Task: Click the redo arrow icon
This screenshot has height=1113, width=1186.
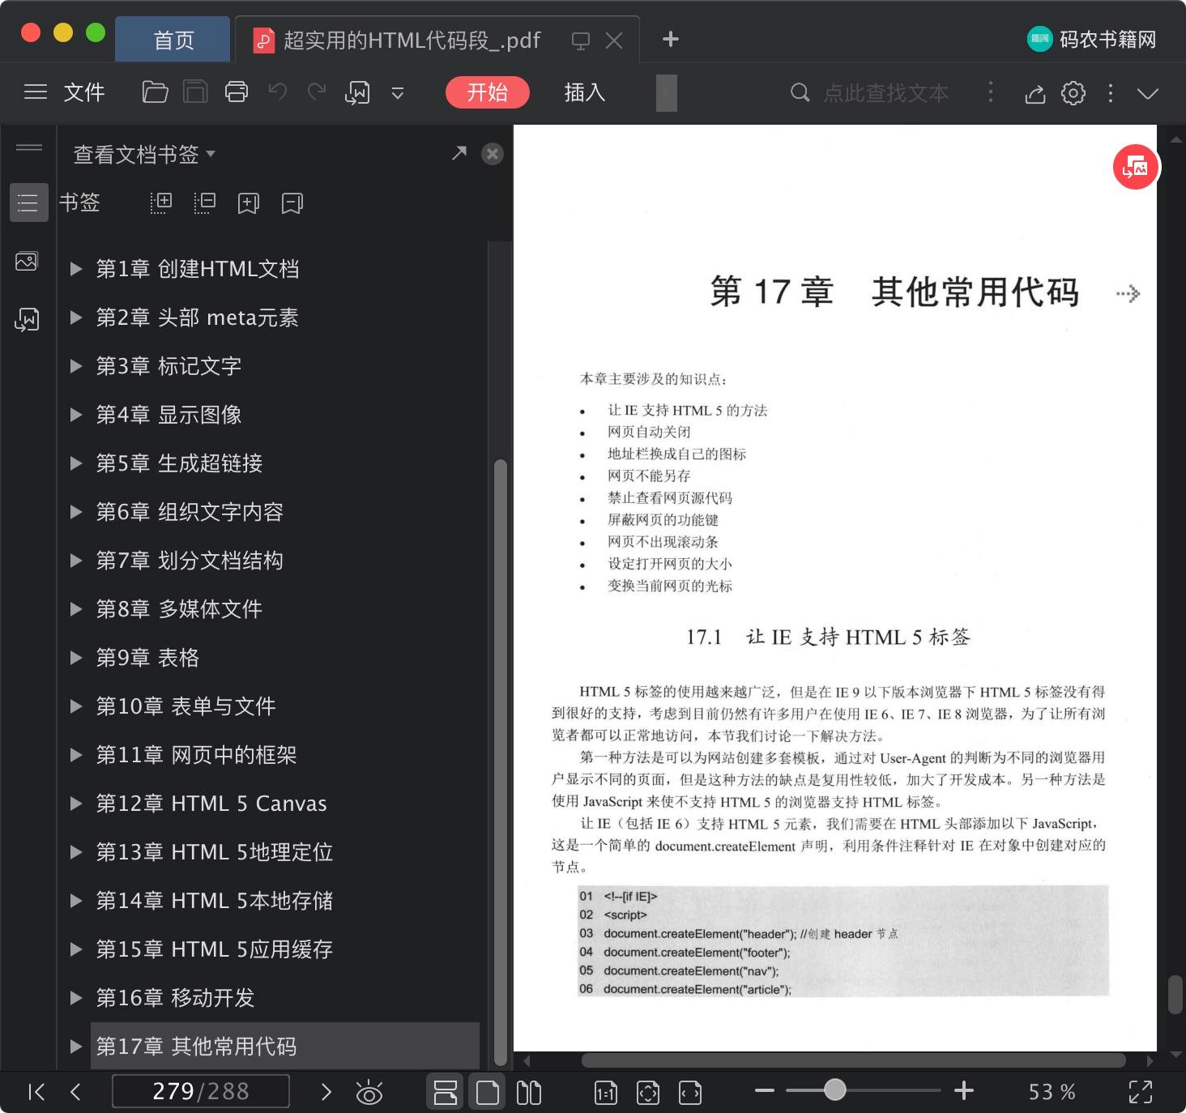Action: pos(317,92)
